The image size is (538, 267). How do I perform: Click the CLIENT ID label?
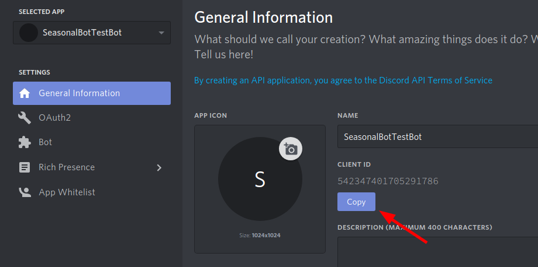pyautogui.click(x=354, y=164)
